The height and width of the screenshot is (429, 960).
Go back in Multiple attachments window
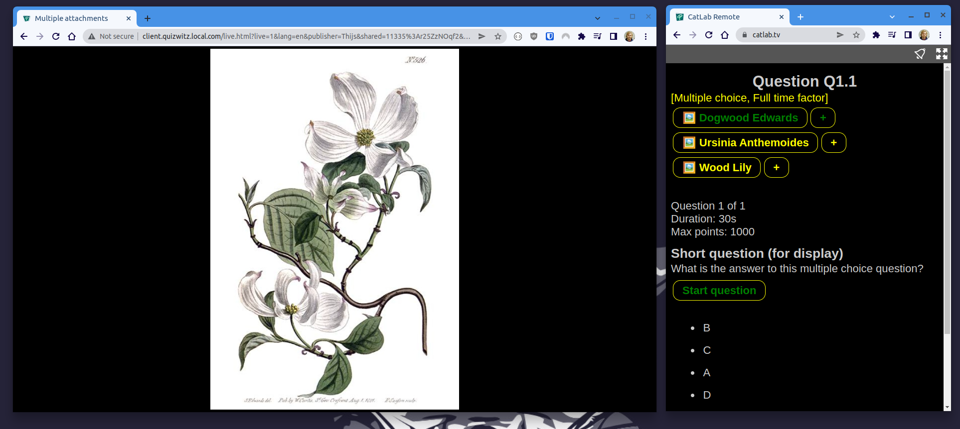point(24,36)
